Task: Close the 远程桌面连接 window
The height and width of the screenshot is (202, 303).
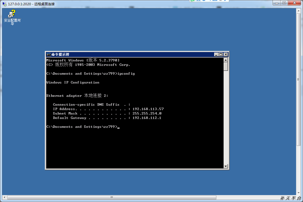Action: point(294,3)
